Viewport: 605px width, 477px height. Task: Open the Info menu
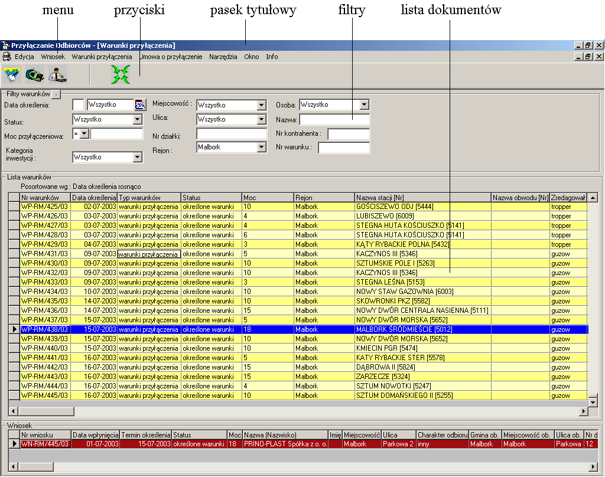(272, 57)
